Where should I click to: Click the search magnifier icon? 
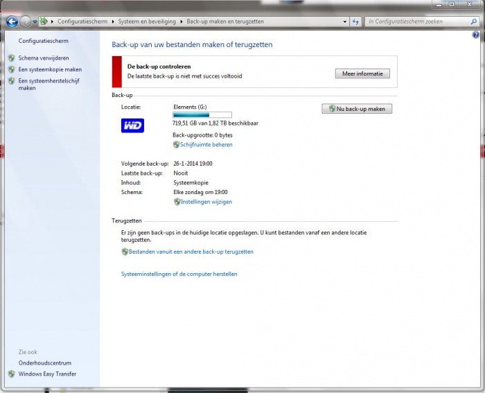[x=473, y=21]
